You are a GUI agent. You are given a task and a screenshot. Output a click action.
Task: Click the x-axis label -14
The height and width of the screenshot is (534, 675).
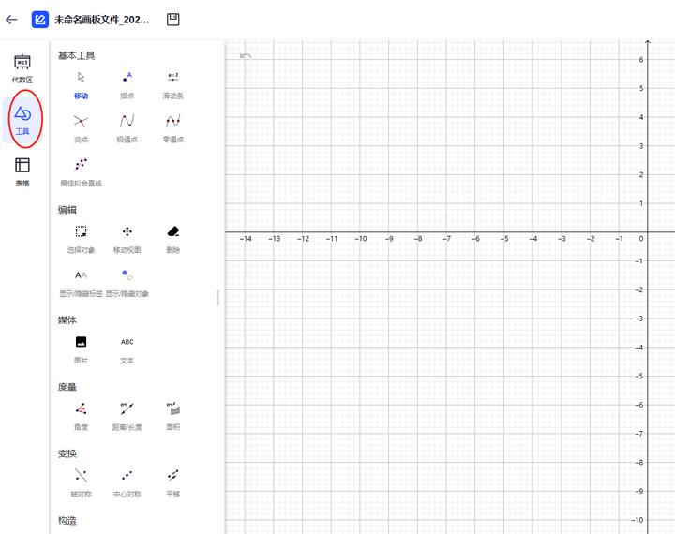(246, 238)
